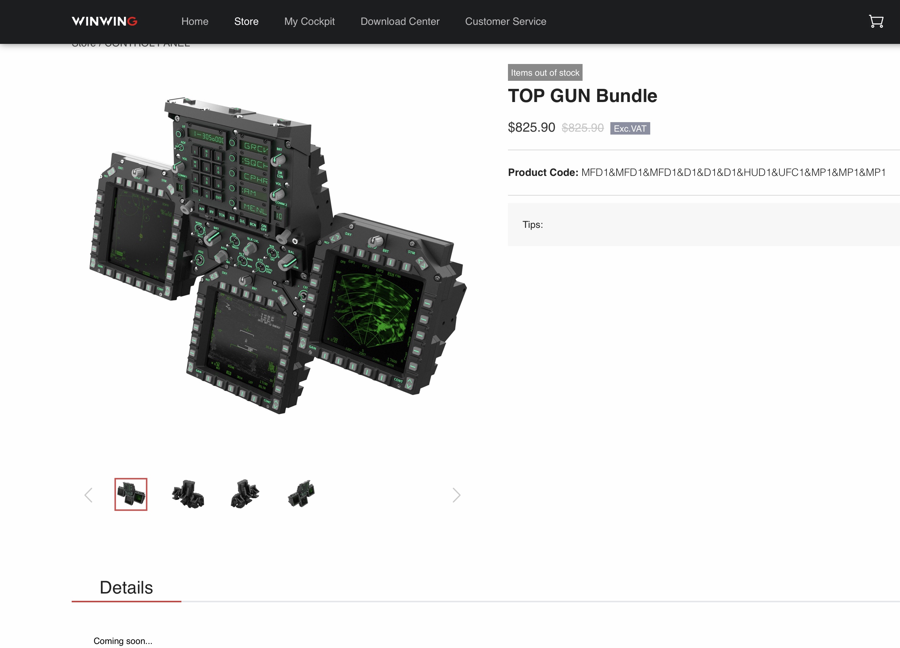Select the second product thumbnail
Screen dimensions: 900x648
tap(188, 494)
